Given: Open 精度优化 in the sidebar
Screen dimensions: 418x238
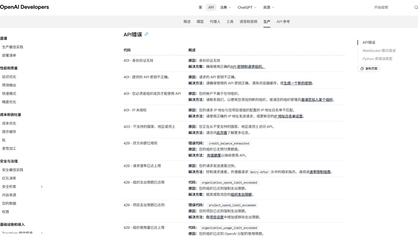Looking at the screenshot, I should coord(9,102).
